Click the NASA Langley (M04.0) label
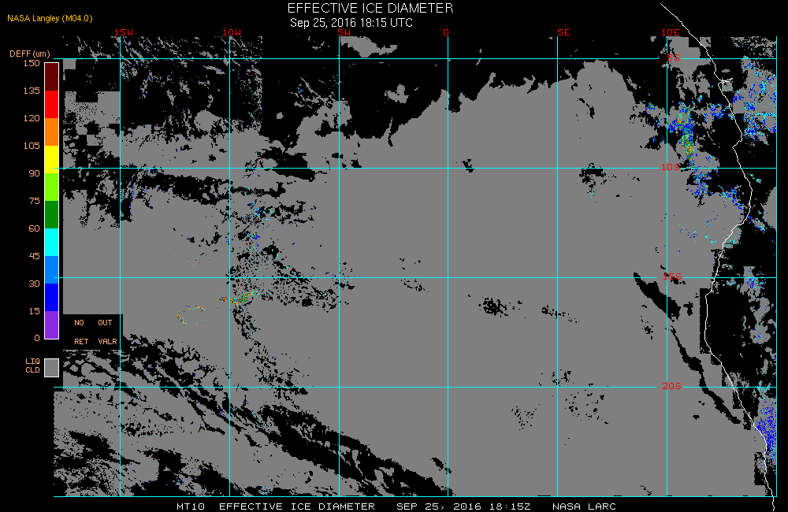Image resolution: width=788 pixels, height=512 pixels. 50,19
